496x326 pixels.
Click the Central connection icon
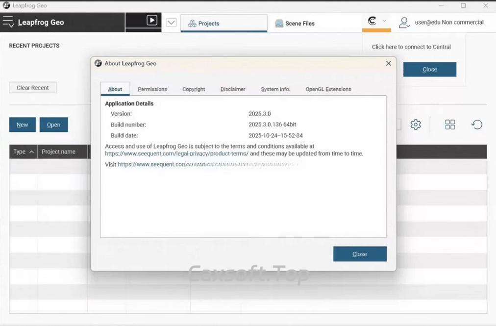(x=372, y=21)
